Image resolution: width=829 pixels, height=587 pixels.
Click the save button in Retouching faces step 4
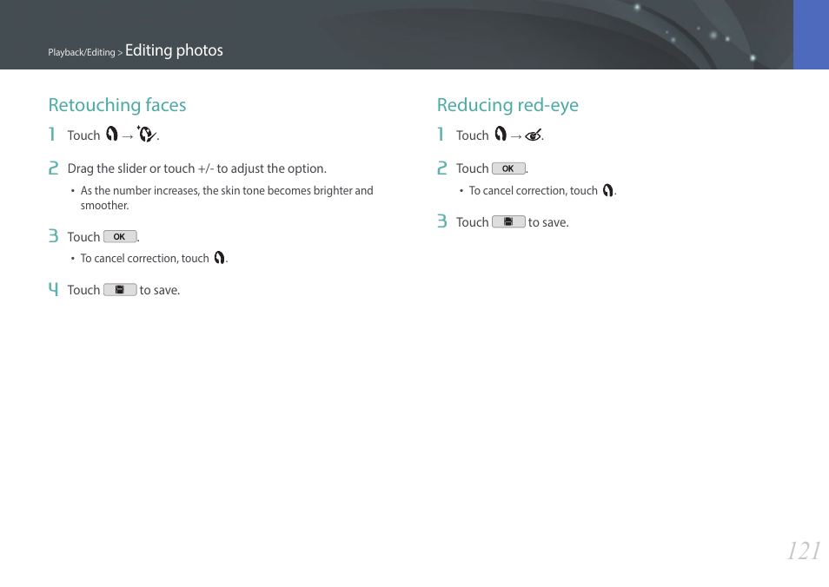coord(120,289)
